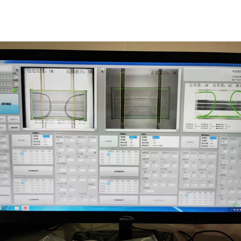Click the 保存参数 button beside the 97.76% statistics

(x=21, y=140)
